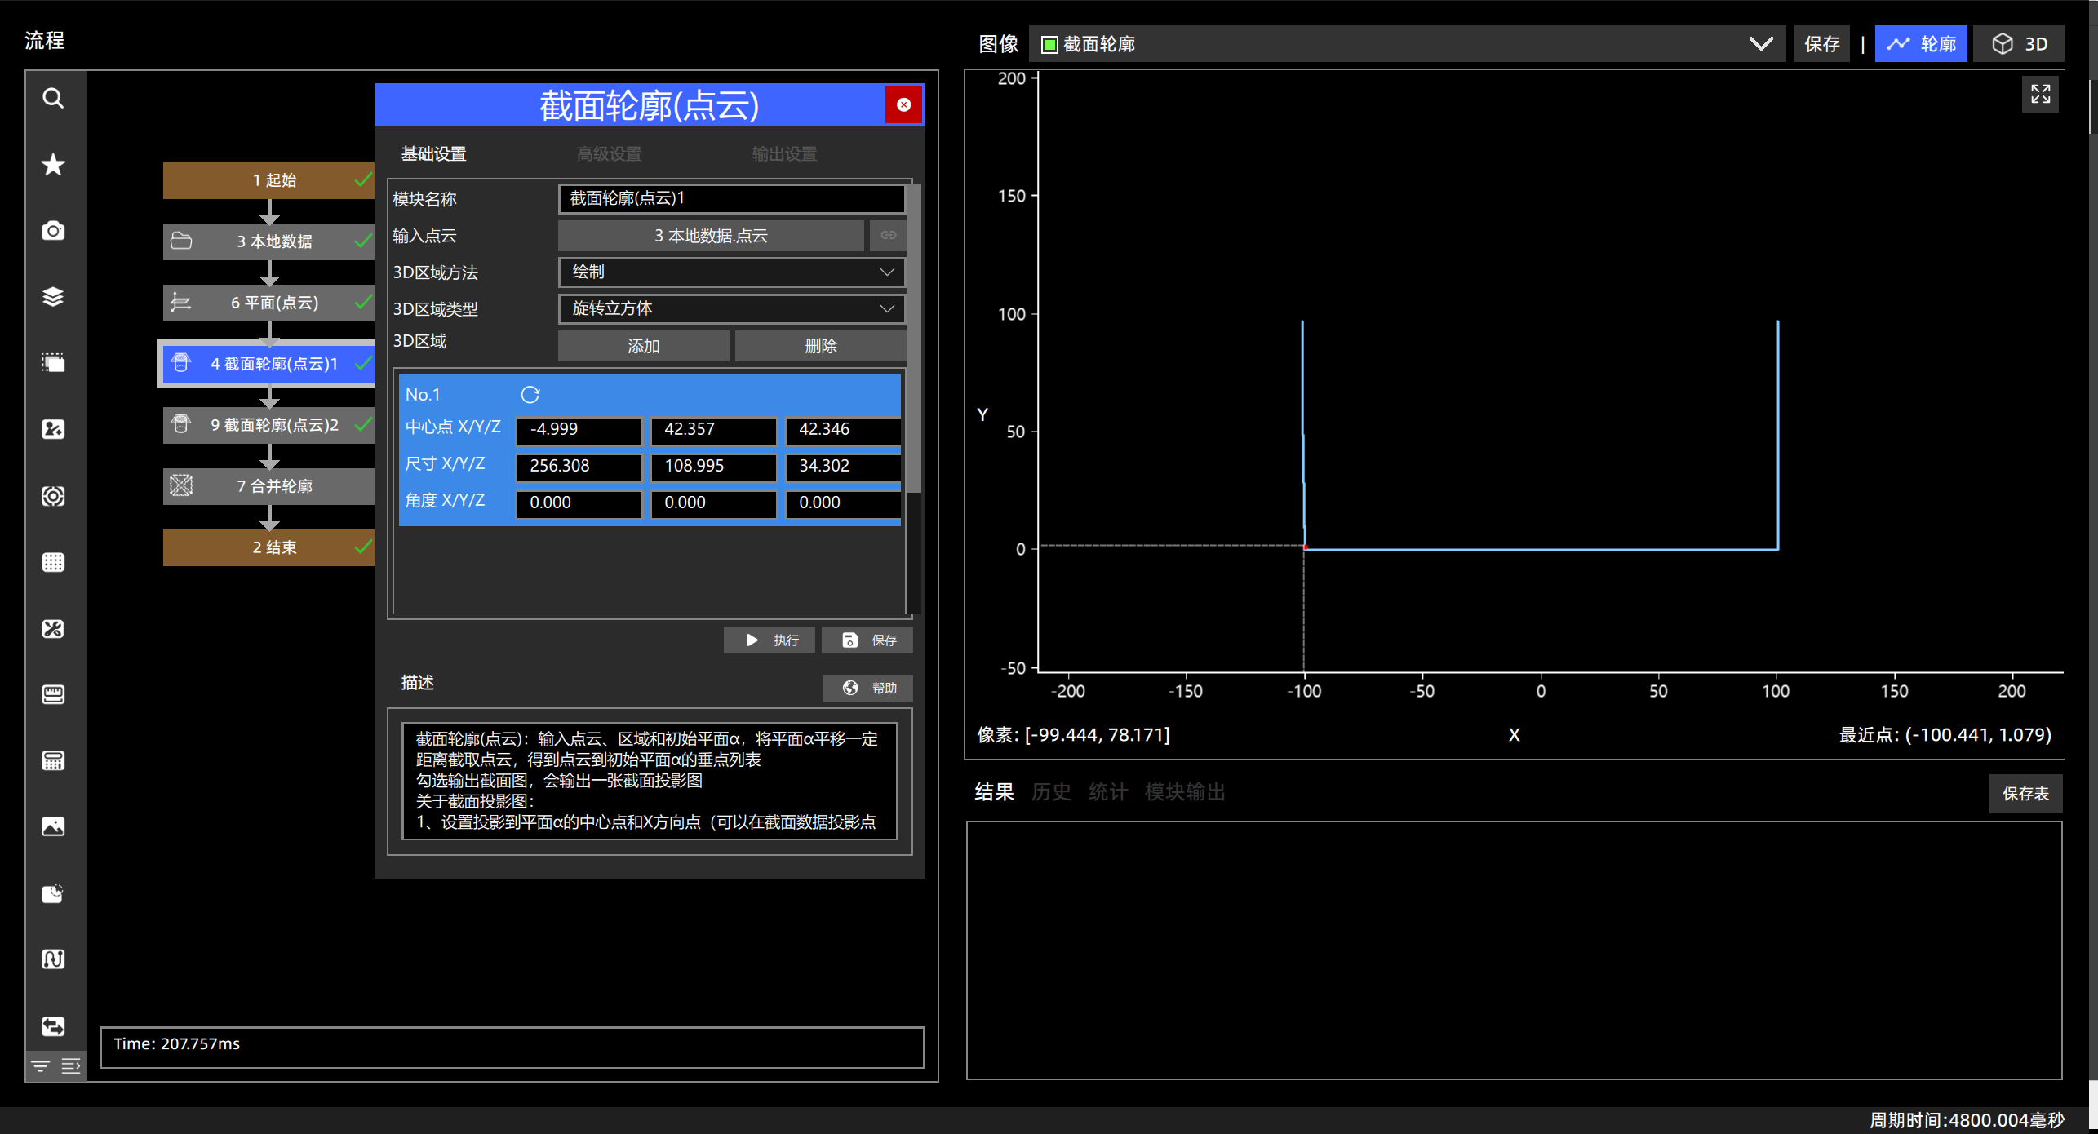Click the image picture sidebar icon
Screen dimensions: 2098x1134
[53, 826]
